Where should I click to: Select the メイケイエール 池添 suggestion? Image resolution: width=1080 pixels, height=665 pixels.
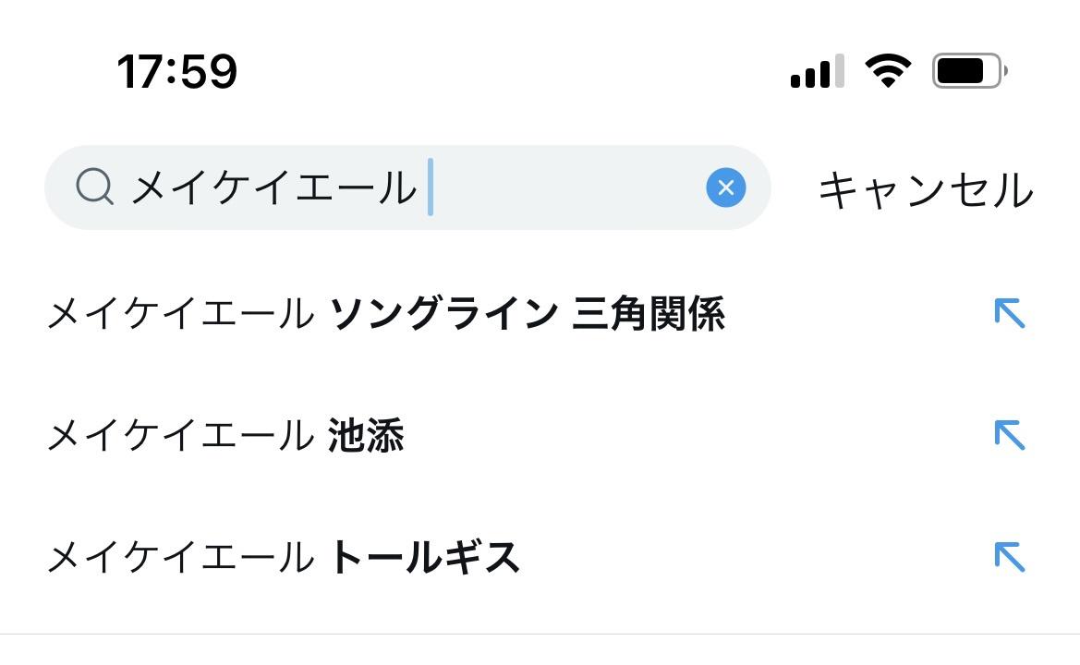pos(225,436)
